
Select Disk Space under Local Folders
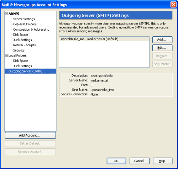(21, 60)
